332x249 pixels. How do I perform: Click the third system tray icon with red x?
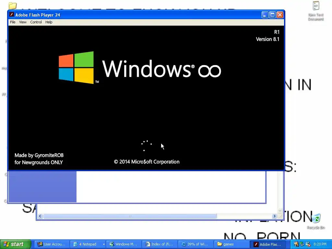pos(308,244)
